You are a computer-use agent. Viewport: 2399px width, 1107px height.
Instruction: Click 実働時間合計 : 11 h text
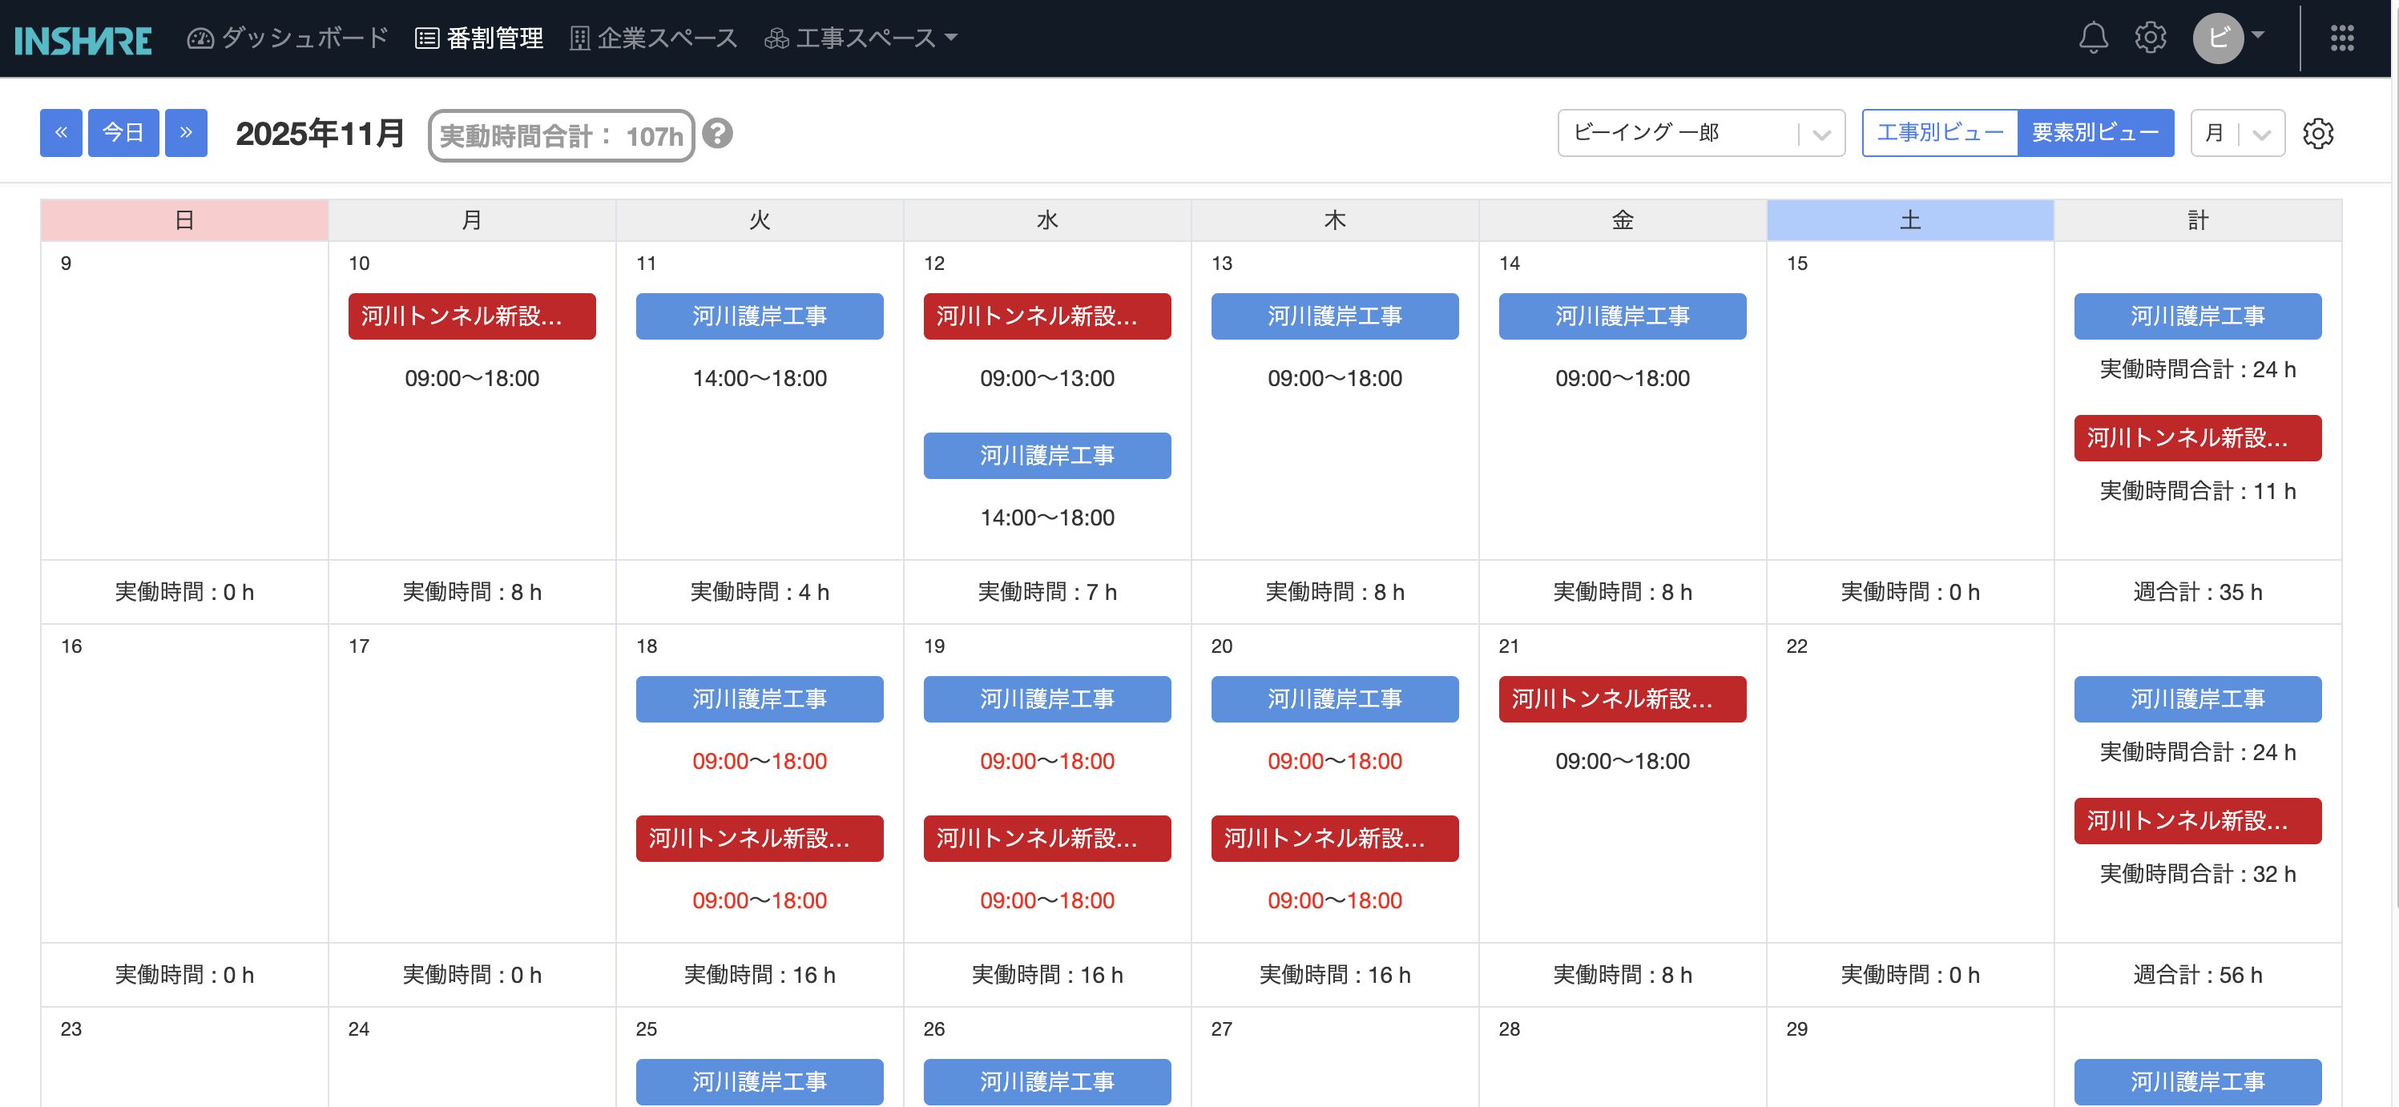[x=2198, y=492]
